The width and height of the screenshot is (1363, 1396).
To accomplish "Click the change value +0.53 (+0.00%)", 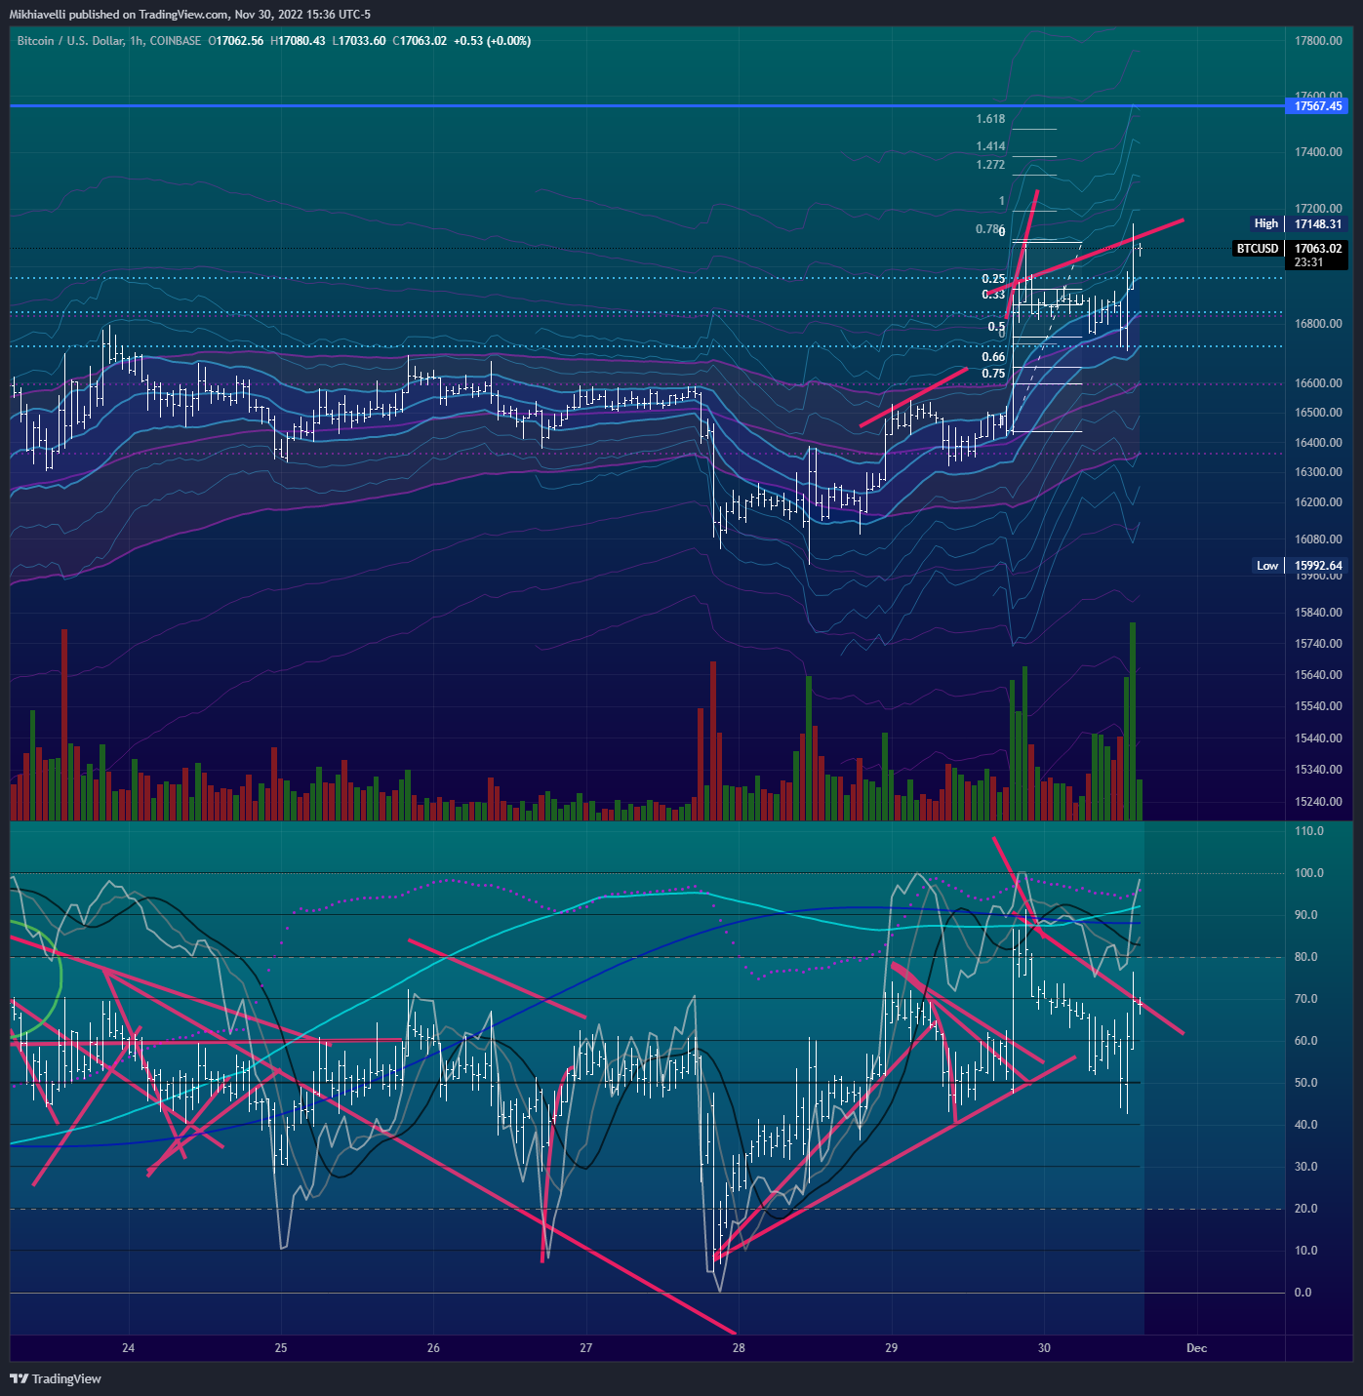I will 493,41.
